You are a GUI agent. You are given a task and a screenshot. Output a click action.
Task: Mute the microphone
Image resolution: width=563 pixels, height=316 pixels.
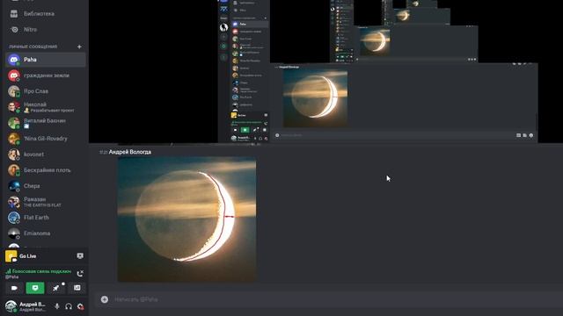pos(57,306)
